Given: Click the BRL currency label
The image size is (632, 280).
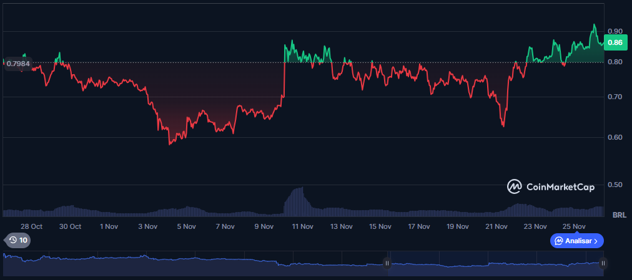Looking at the screenshot, I should point(619,215).
